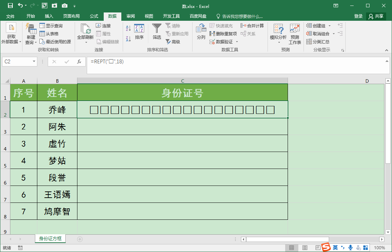Viewport: 392px width, 252px height.
Task: Click From Table (从表格)
Action: coord(49,34)
